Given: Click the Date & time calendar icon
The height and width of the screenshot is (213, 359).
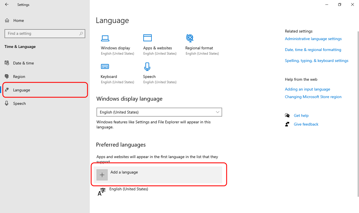Looking at the screenshot, I should pyautogui.click(x=7, y=63).
